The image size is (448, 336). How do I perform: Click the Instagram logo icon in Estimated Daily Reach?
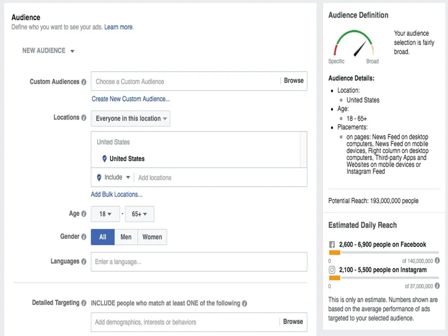point(332,270)
